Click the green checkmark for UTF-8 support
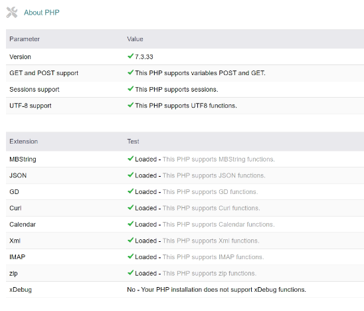Viewport: 364px width, 311px height. [130, 105]
